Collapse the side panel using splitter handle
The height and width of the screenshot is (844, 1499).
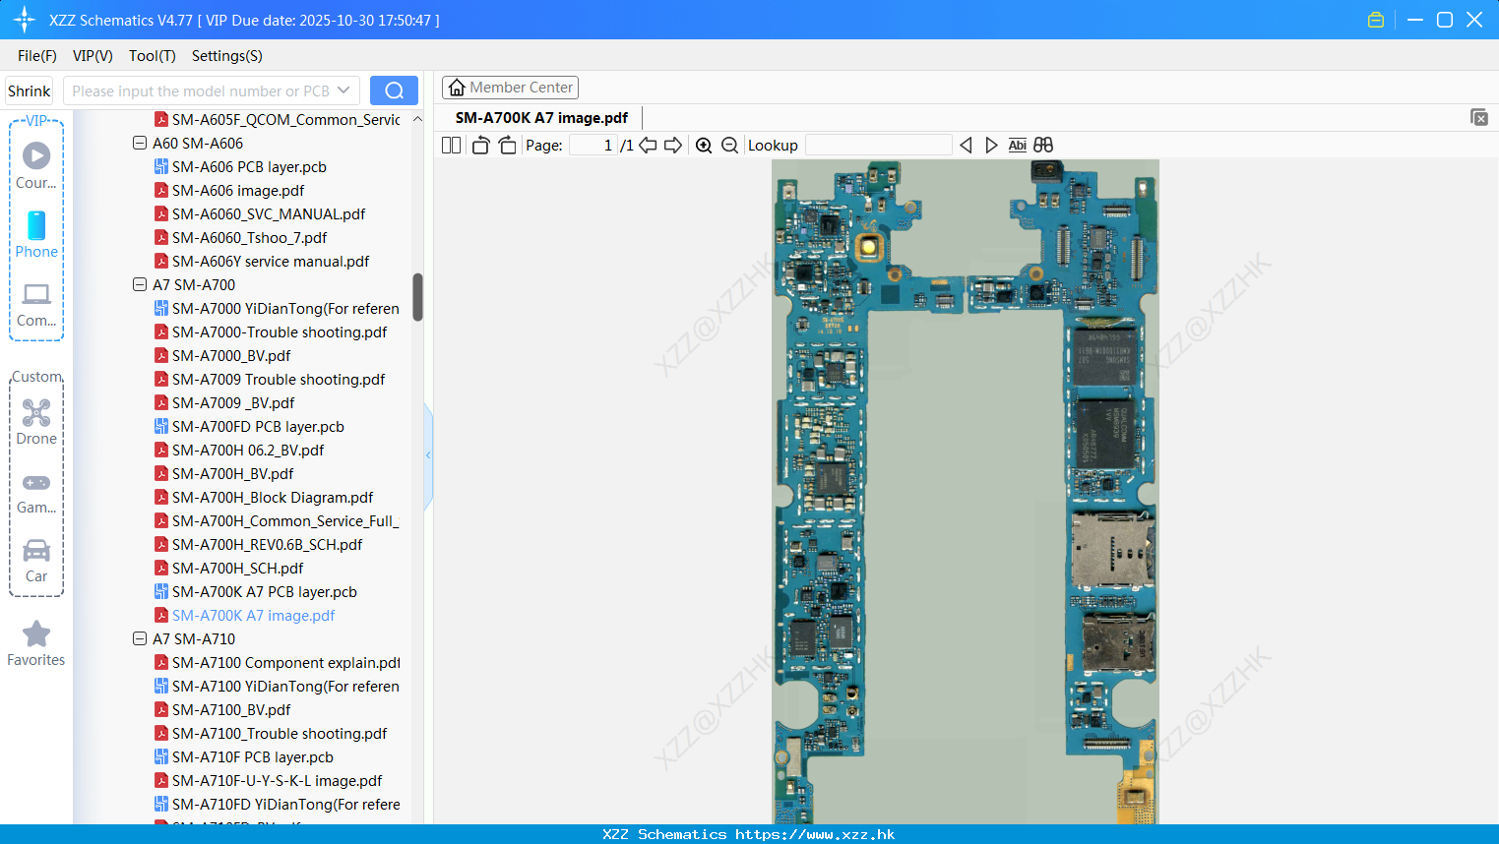[428, 455]
